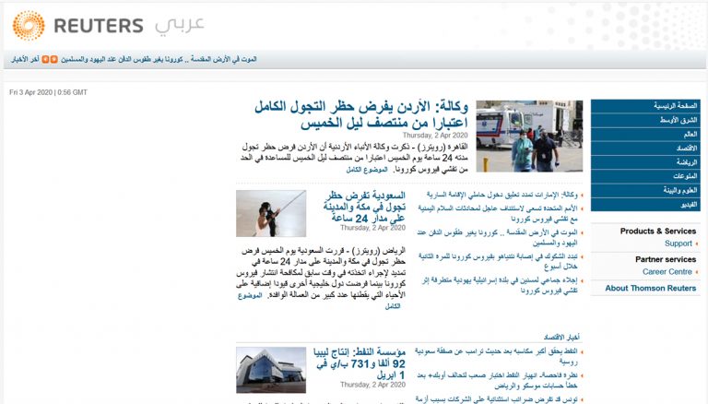Open the الفيديو section
Screen dimensions: 708x404
tap(645, 205)
